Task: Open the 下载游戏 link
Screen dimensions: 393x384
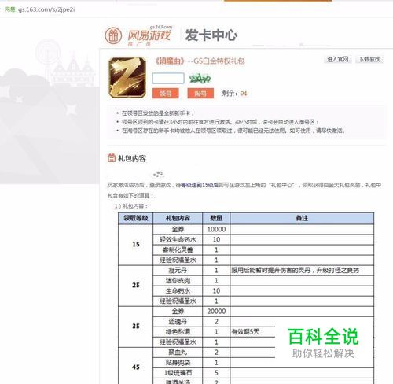Action: [369, 59]
